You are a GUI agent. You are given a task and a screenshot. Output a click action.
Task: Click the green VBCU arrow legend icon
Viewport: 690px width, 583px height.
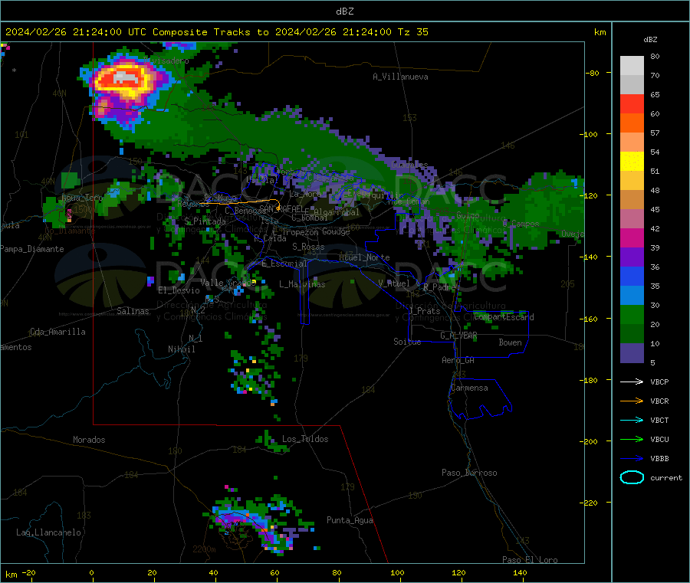[x=632, y=439]
